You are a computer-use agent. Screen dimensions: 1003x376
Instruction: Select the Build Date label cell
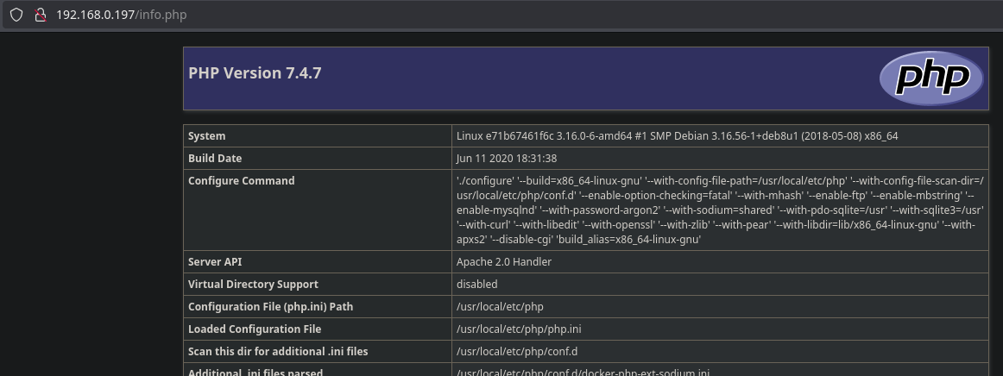pyautogui.click(x=215, y=159)
